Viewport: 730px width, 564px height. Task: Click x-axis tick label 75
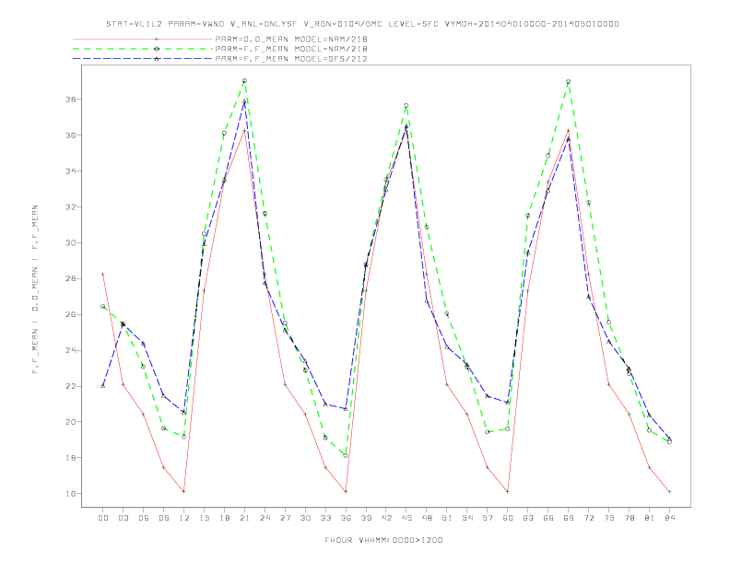609,518
